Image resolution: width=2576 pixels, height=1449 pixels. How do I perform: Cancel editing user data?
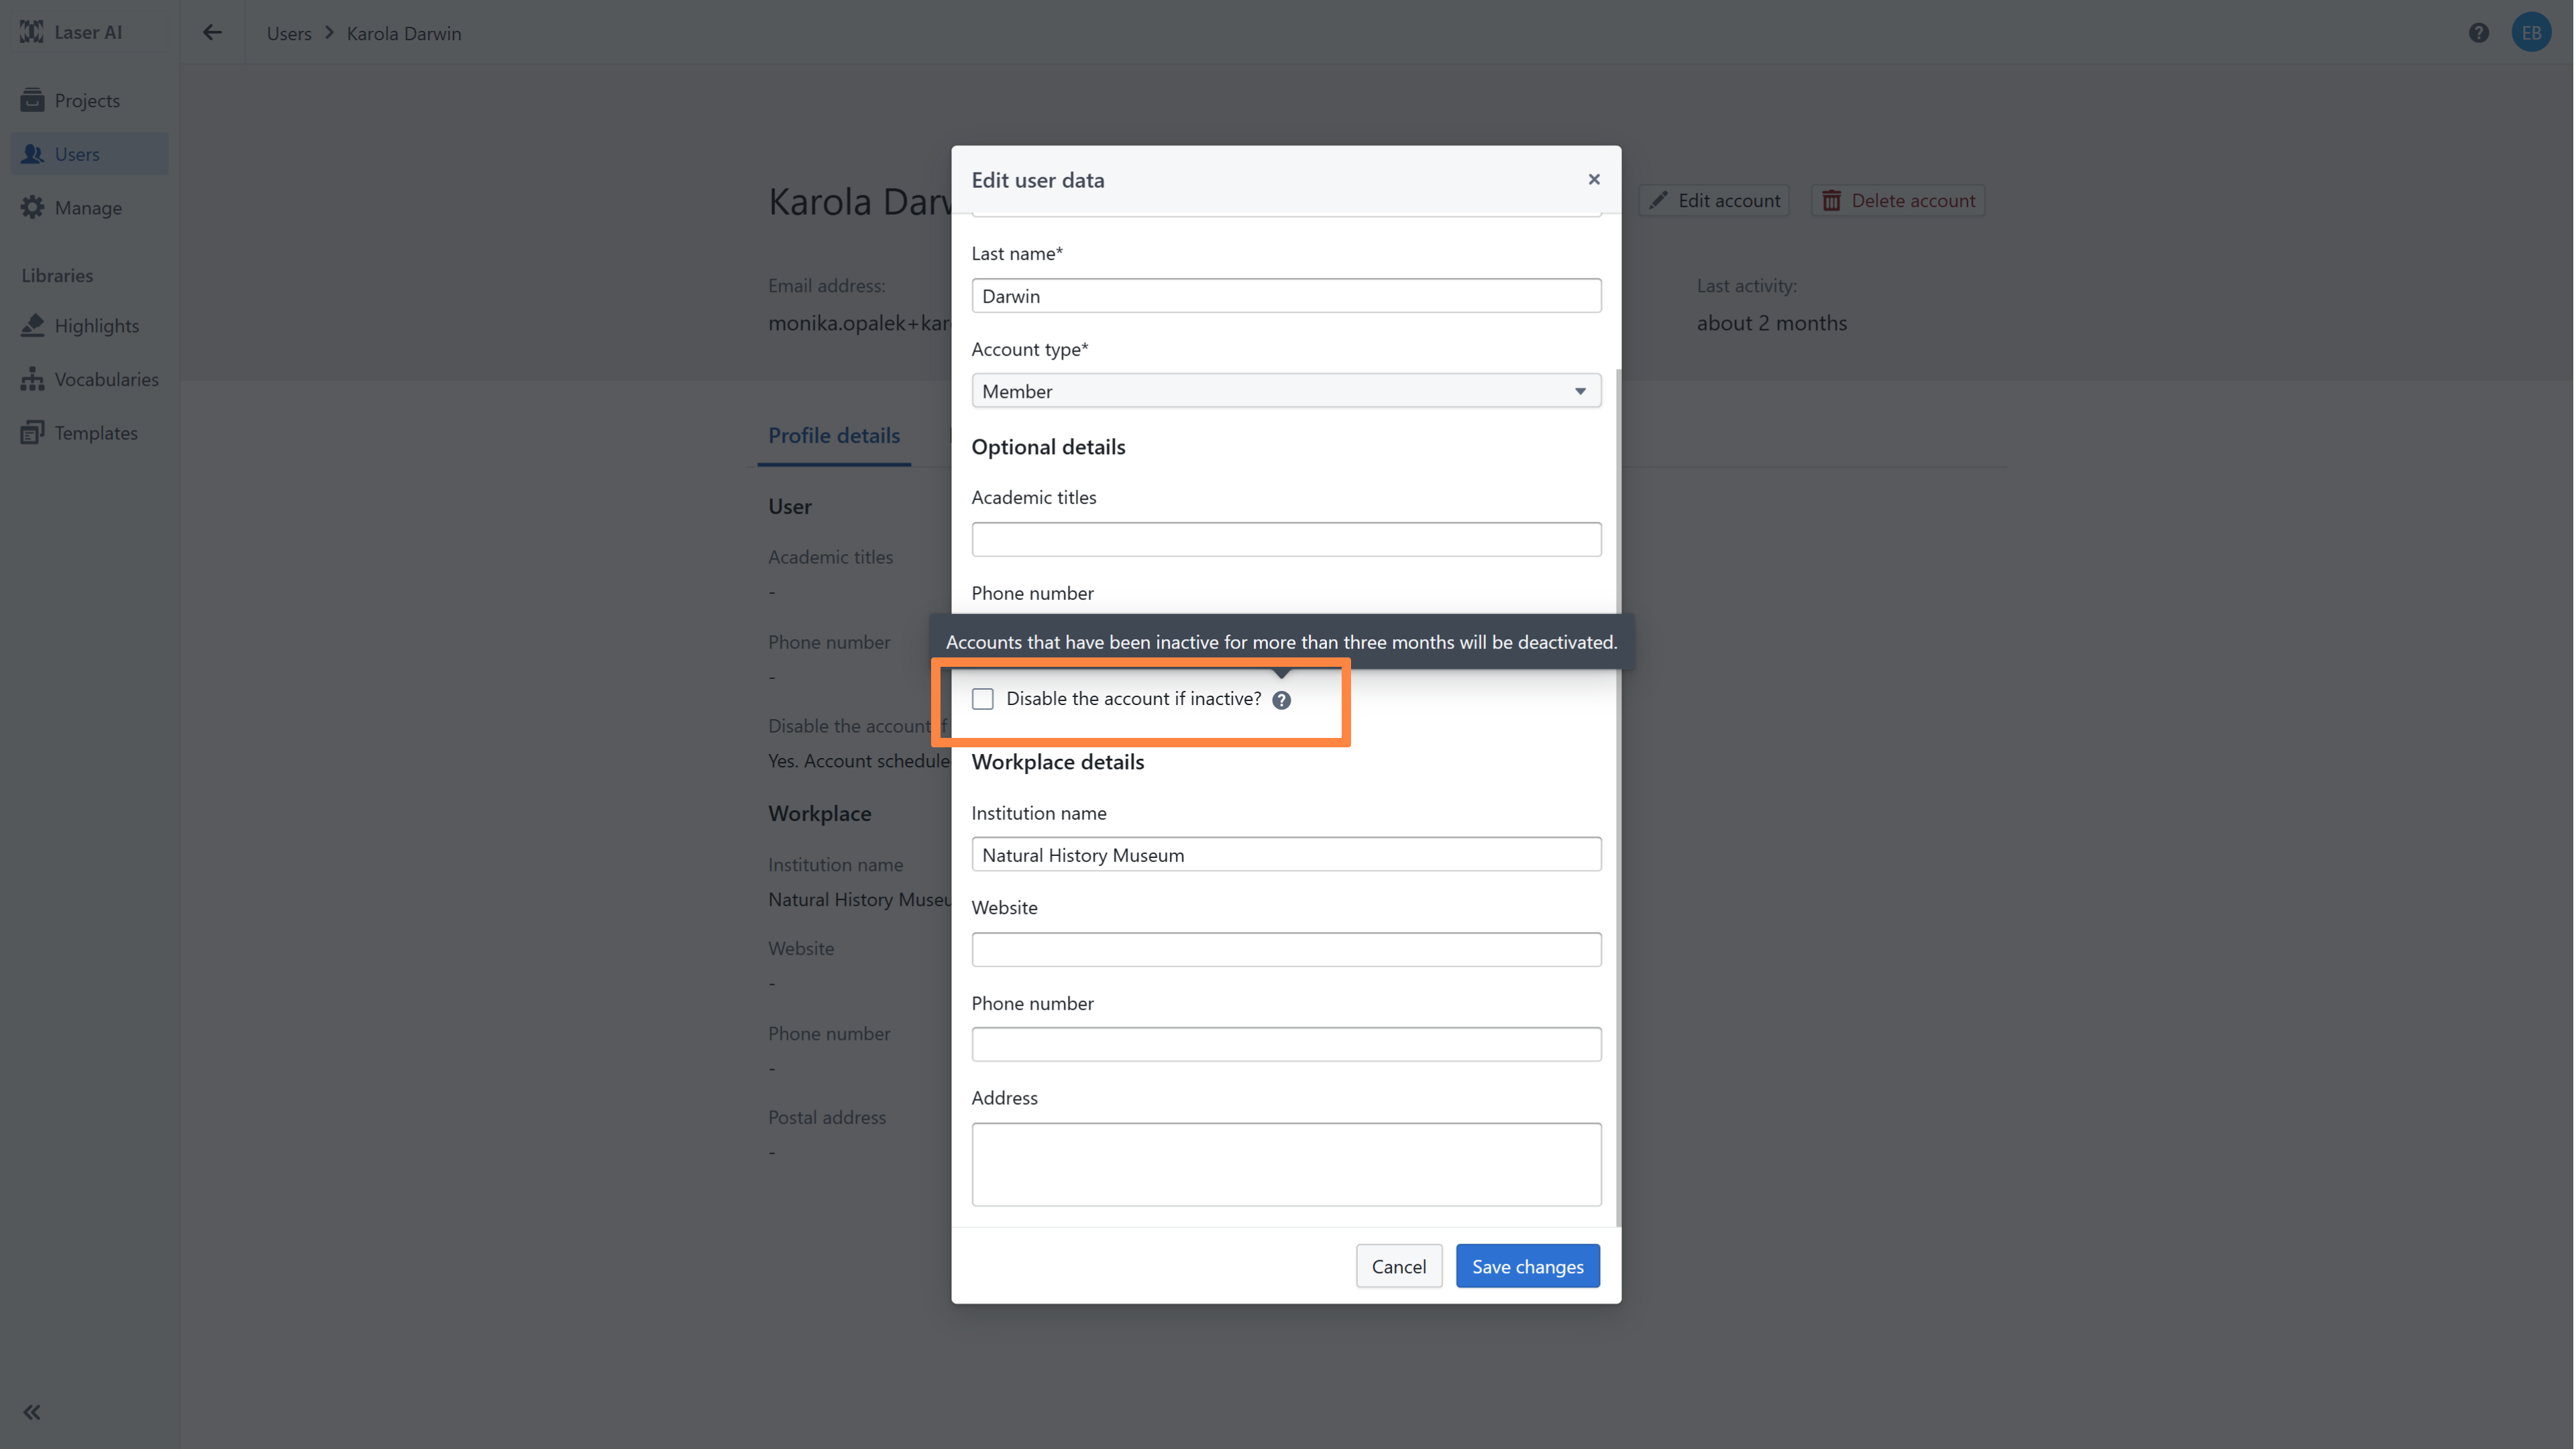1398,1266
